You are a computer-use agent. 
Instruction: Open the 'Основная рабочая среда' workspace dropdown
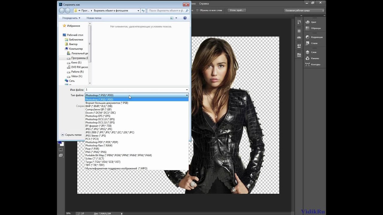pos(304,10)
